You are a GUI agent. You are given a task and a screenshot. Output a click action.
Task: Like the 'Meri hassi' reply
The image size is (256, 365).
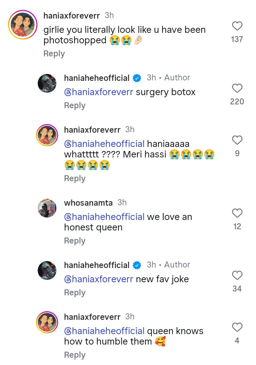coord(237,140)
